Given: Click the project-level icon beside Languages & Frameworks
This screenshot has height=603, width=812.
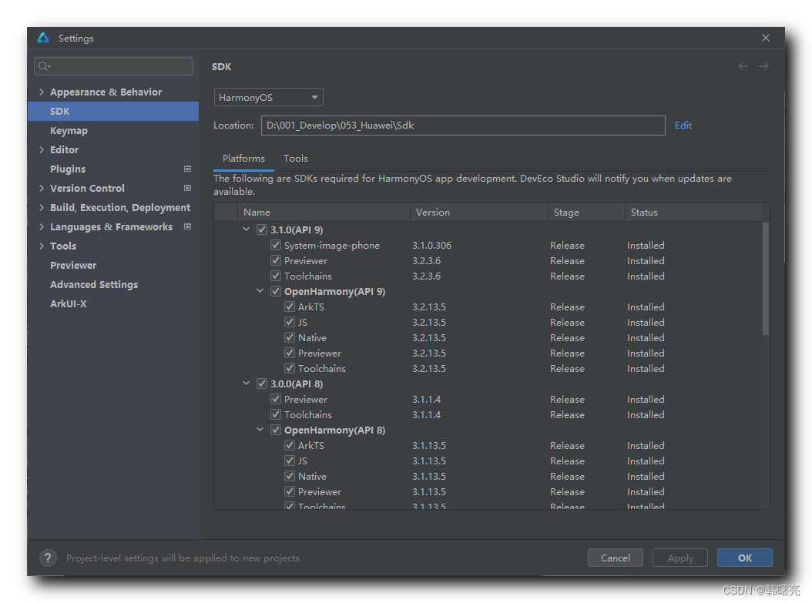Looking at the screenshot, I should click(187, 226).
